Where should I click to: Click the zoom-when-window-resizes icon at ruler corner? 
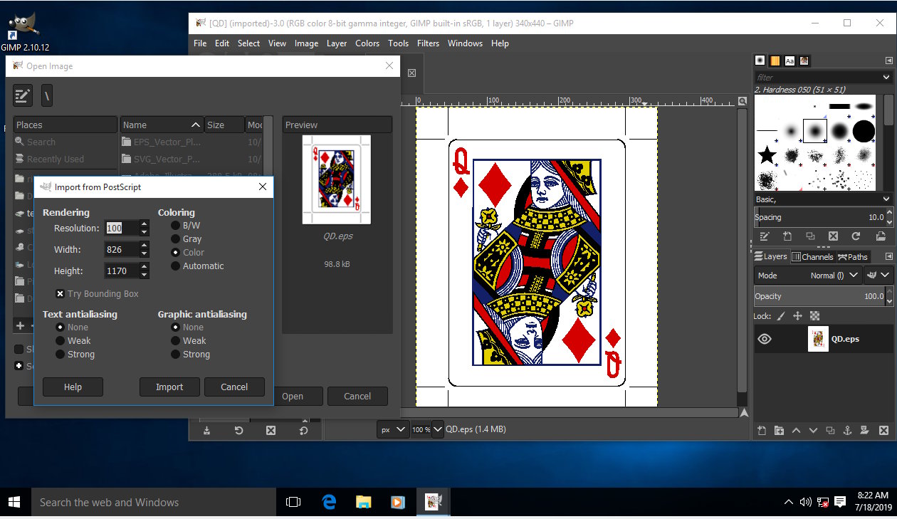(743, 100)
